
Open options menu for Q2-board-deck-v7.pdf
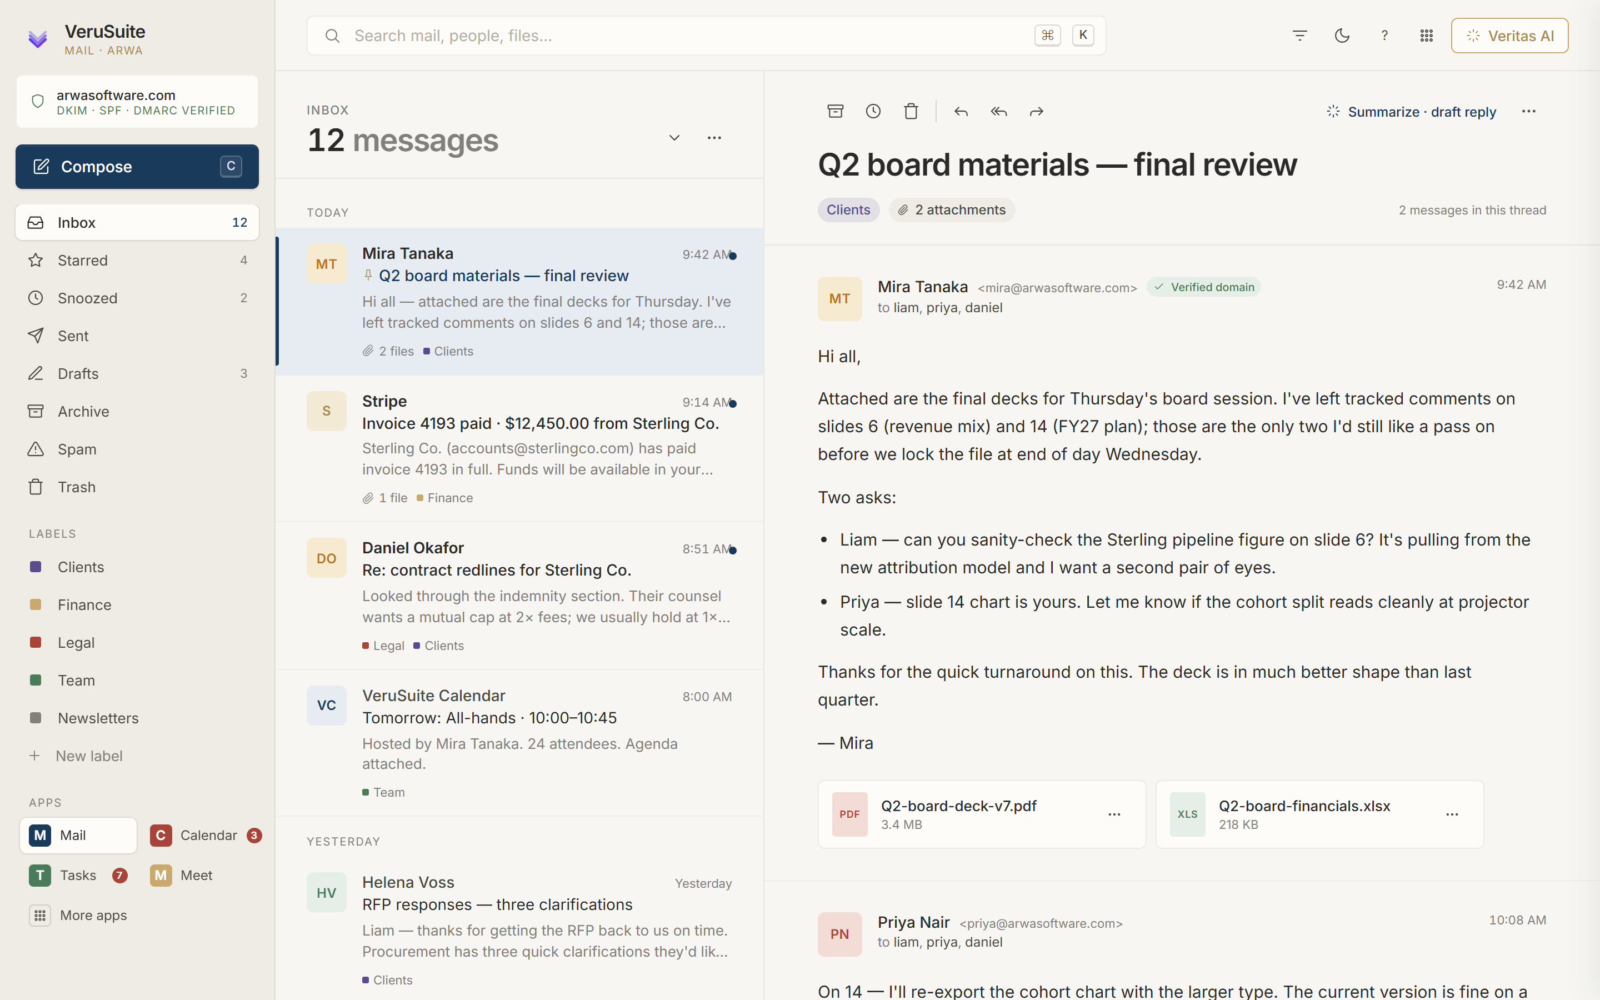point(1114,814)
